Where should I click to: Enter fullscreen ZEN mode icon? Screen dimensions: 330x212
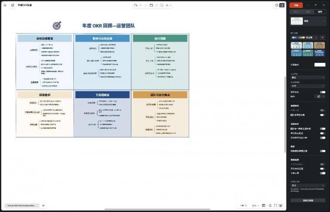pyautogui.click(x=275, y=205)
